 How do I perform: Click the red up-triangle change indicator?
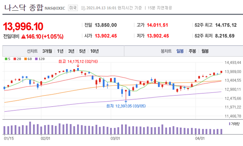pyautogui.click(x=23, y=36)
